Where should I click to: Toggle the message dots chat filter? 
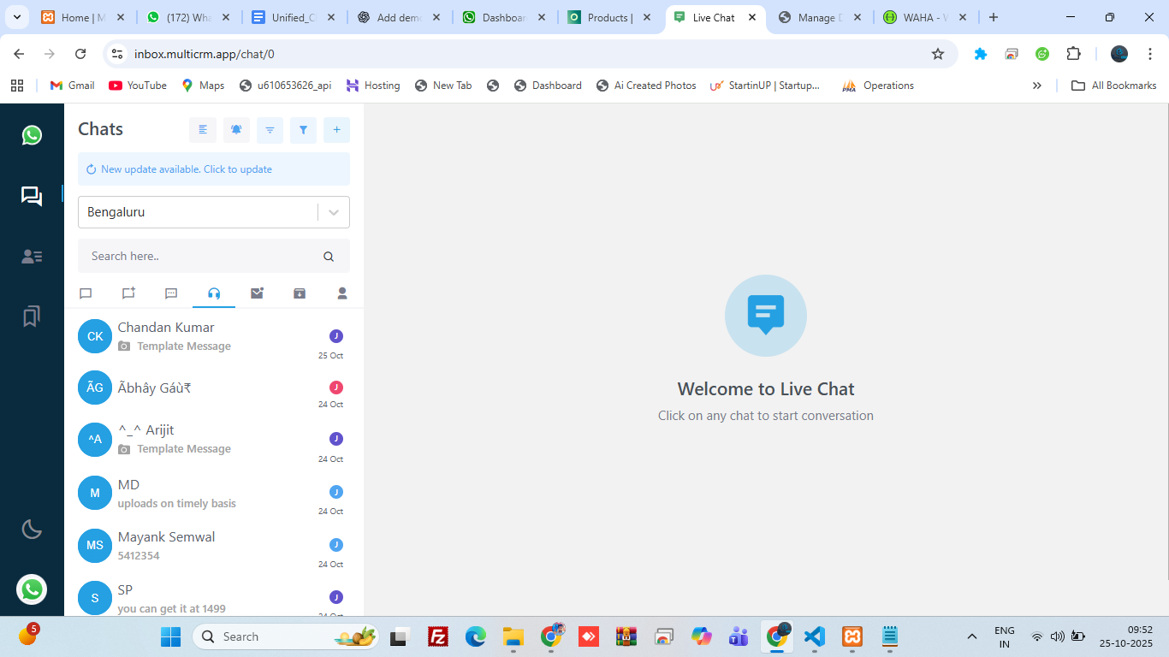[x=171, y=293]
